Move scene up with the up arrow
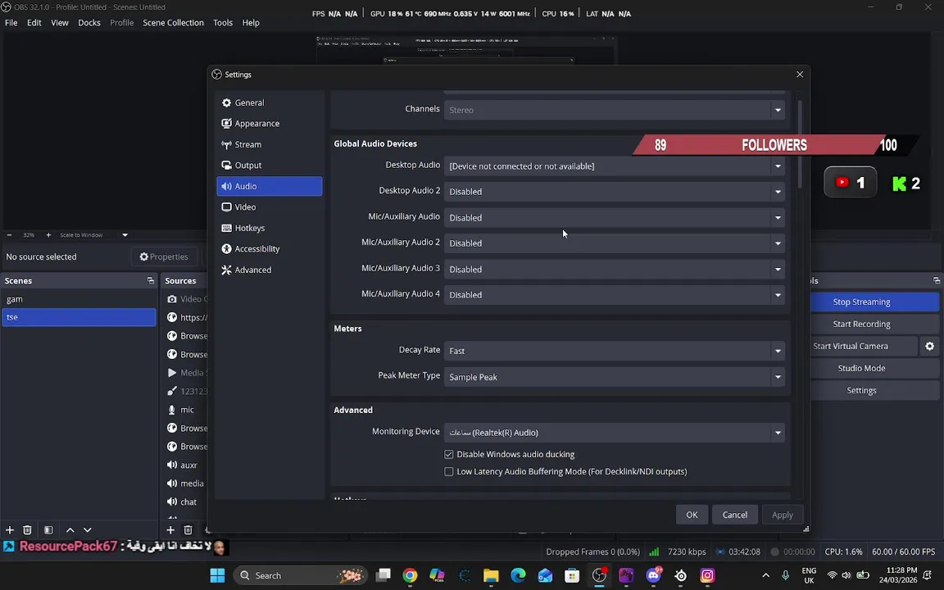Image resolution: width=944 pixels, height=590 pixels. pos(70,530)
